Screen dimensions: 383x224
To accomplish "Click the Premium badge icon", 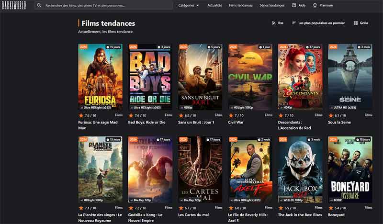I will click(315, 5).
